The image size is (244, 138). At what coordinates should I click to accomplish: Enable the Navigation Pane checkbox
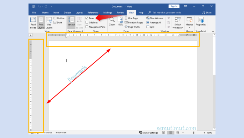click(87, 27)
